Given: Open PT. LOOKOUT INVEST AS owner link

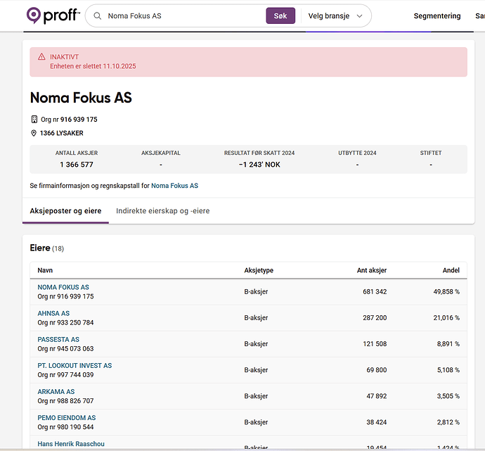Looking at the screenshot, I should [75, 365].
